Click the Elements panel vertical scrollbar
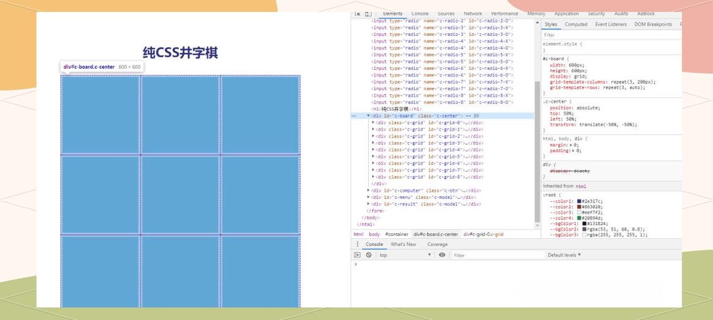Viewport: 713px width, 320px height. point(537,150)
